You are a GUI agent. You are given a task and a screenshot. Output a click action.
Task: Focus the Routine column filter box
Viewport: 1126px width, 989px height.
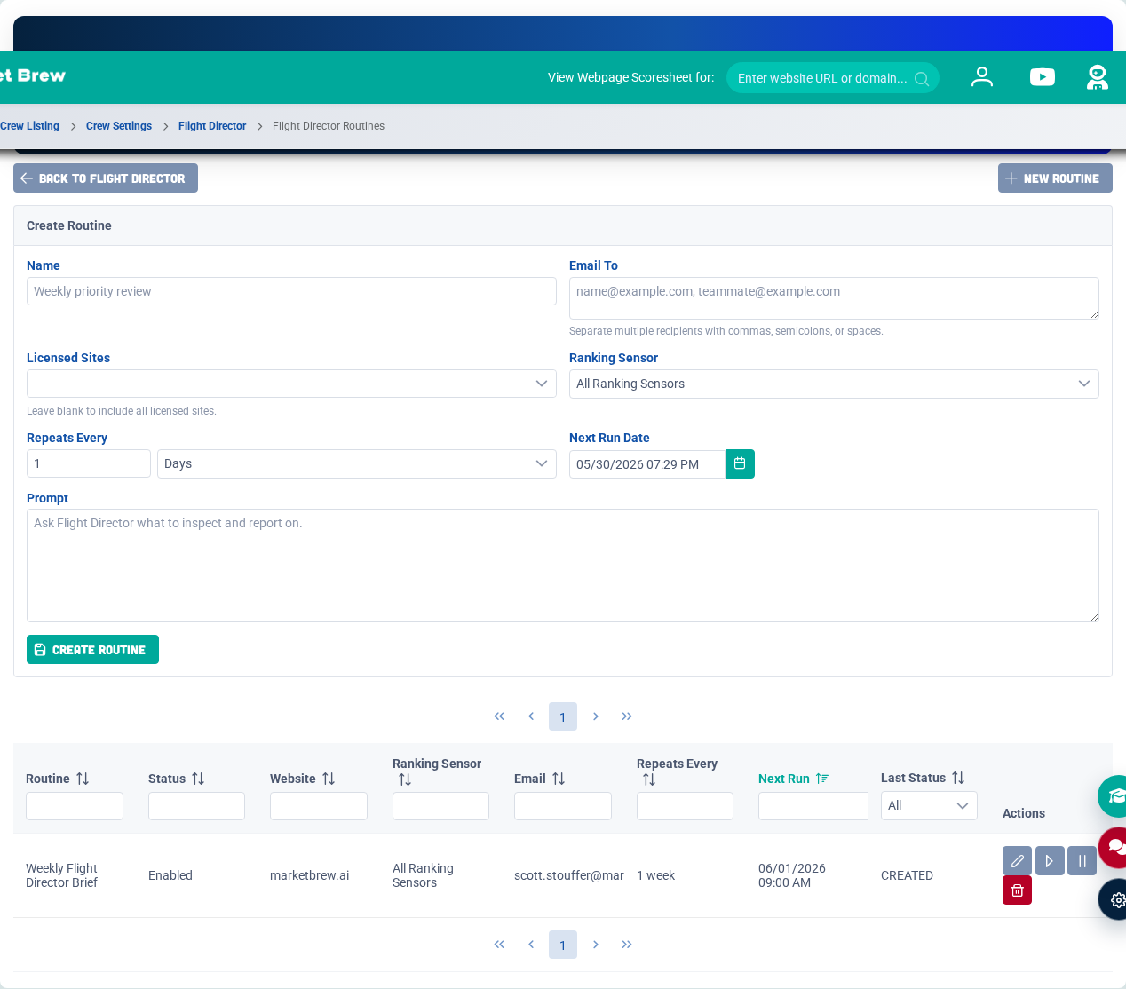pyautogui.click(x=75, y=806)
